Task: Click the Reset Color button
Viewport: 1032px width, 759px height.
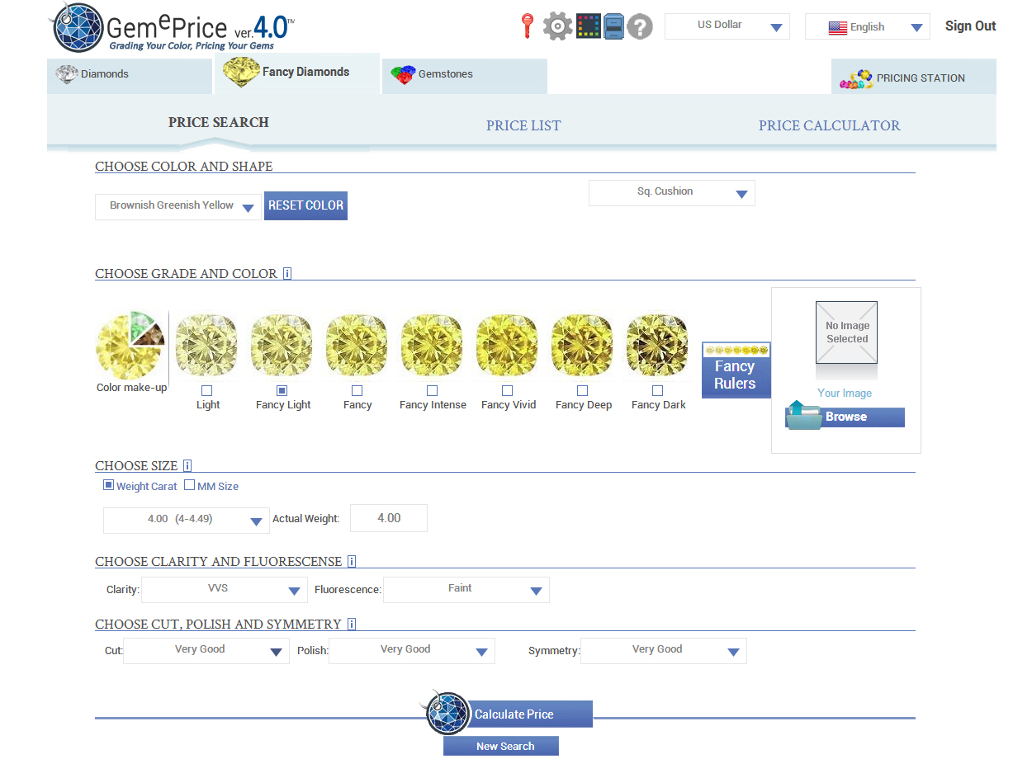Action: pos(305,206)
